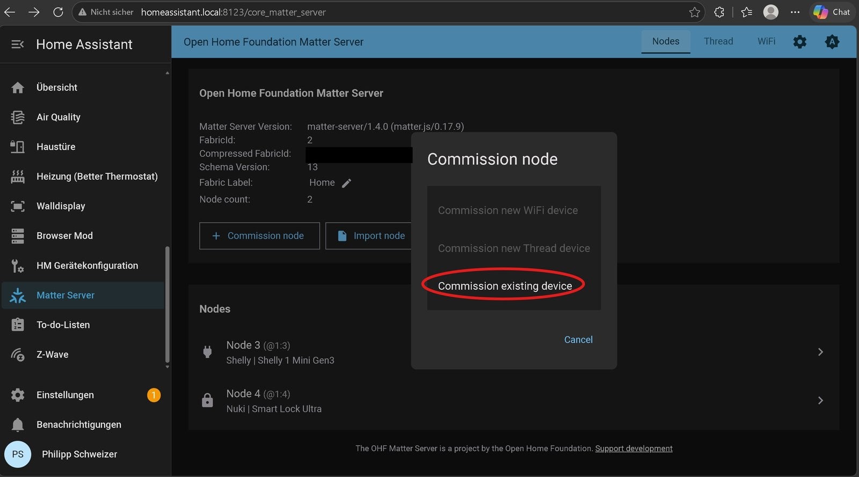Screen dimensions: 859x477
Task: Click the matter-server/1.4.0 version text
Action: 385,127
